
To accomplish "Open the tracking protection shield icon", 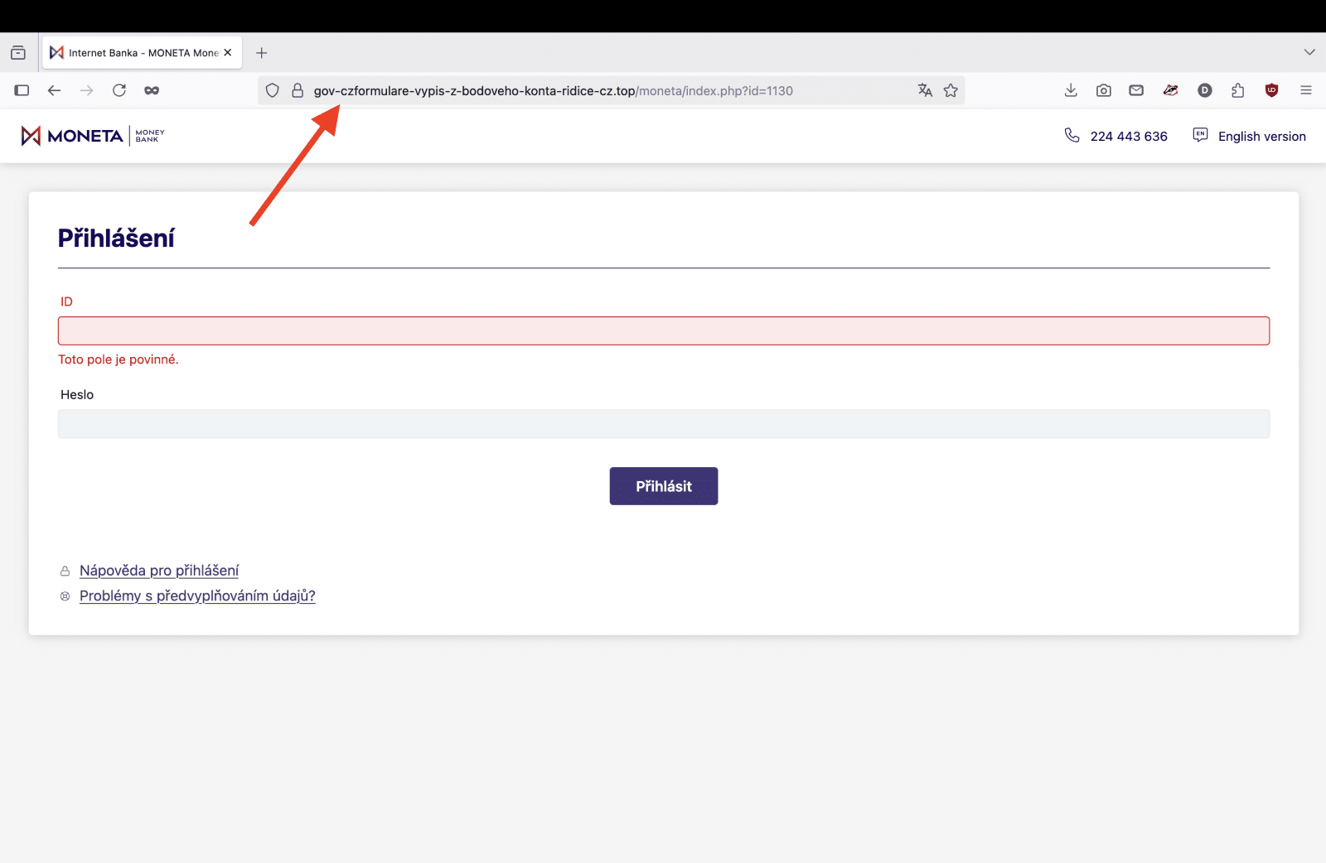I will (x=273, y=90).
